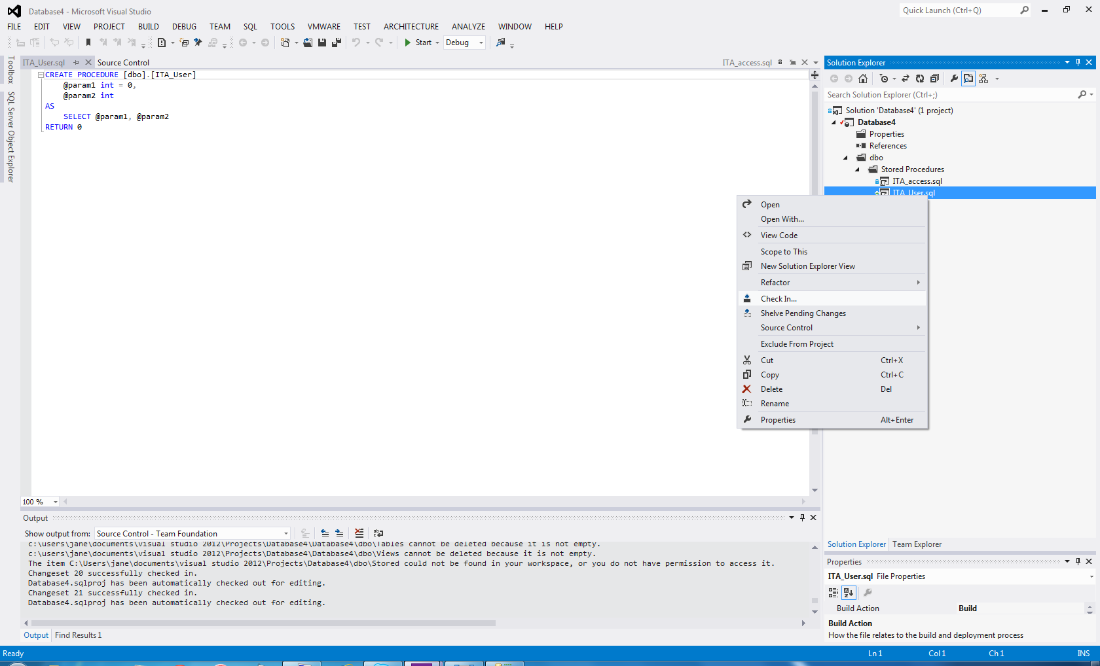The height and width of the screenshot is (666, 1100).
Task: Click the Delete red X icon in context menu
Action: pyautogui.click(x=746, y=389)
